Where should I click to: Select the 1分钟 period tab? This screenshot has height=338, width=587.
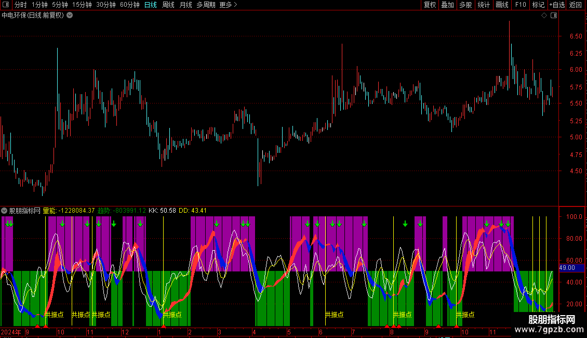[39, 5]
